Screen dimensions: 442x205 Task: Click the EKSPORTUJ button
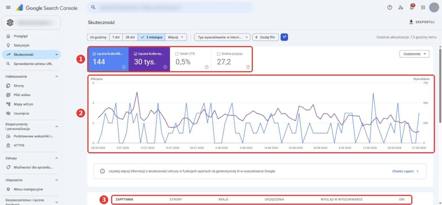[x=422, y=22]
